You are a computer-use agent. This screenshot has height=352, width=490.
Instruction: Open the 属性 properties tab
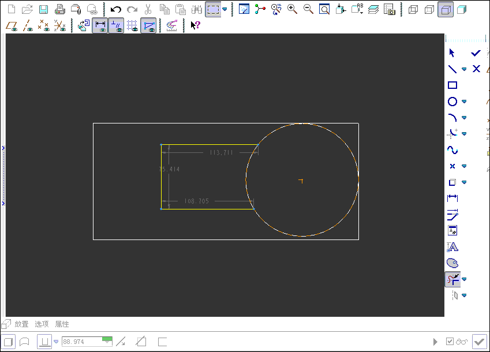pos(62,324)
